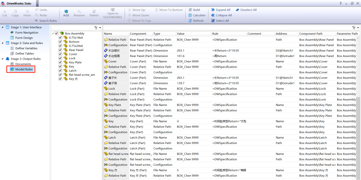Click Select All
The height and width of the screenshot is (180, 361).
220,21
